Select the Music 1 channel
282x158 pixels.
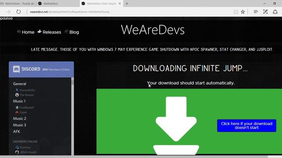pos(19,101)
